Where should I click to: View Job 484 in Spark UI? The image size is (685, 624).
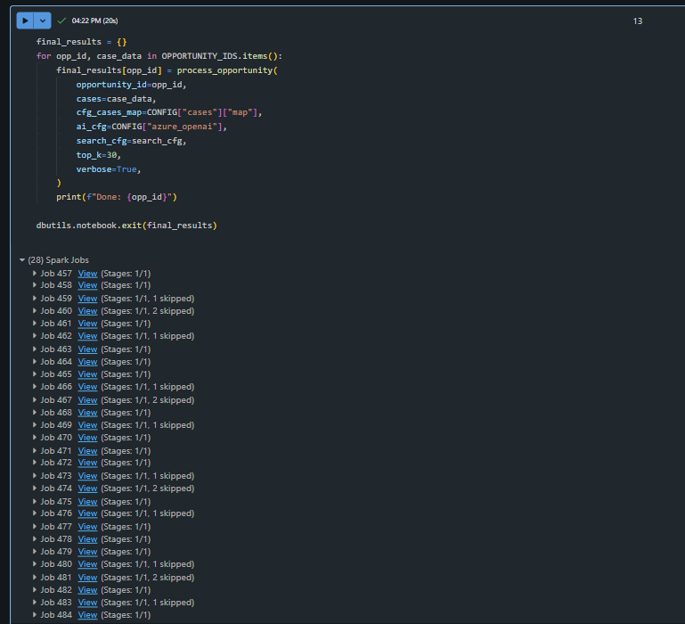pos(87,615)
